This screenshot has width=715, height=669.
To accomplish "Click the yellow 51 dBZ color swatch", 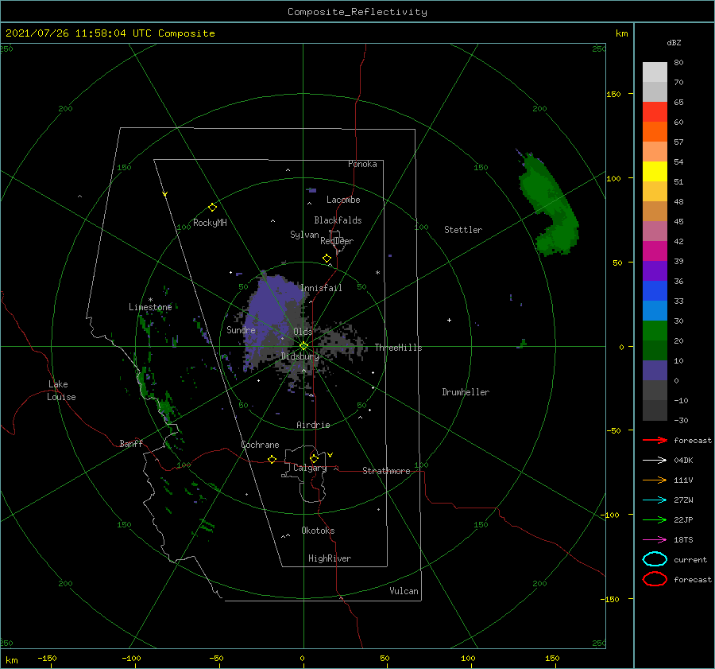I will (x=655, y=172).
